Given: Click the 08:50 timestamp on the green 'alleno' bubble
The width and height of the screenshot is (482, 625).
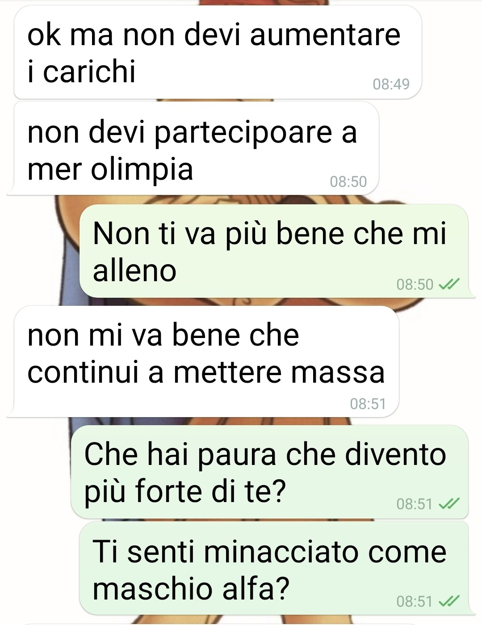Looking at the screenshot, I should (x=415, y=284).
